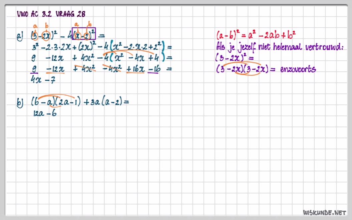
Task: Click the WISKUNDE.NET watermark logo
Action: 324,212
